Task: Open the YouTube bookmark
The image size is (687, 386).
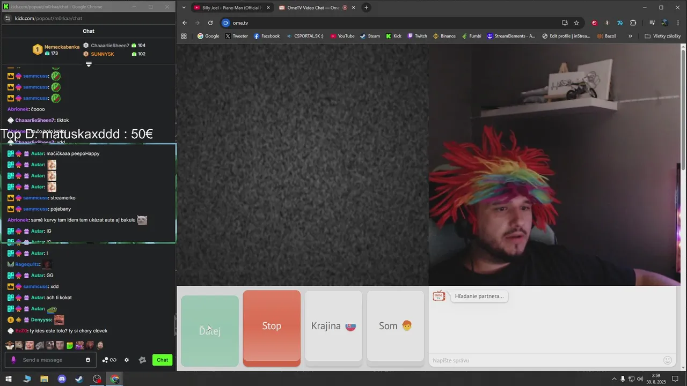Action: click(x=342, y=36)
